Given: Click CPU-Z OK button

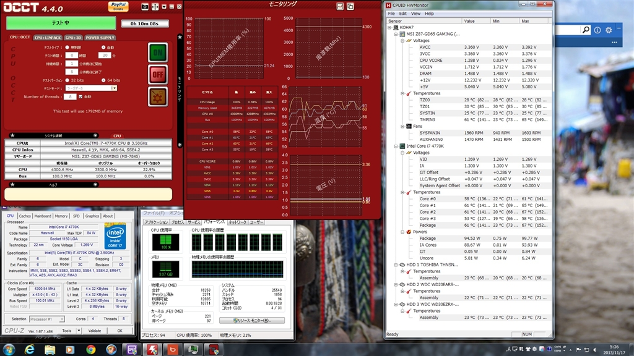Looking at the screenshot, I should point(119,331).
